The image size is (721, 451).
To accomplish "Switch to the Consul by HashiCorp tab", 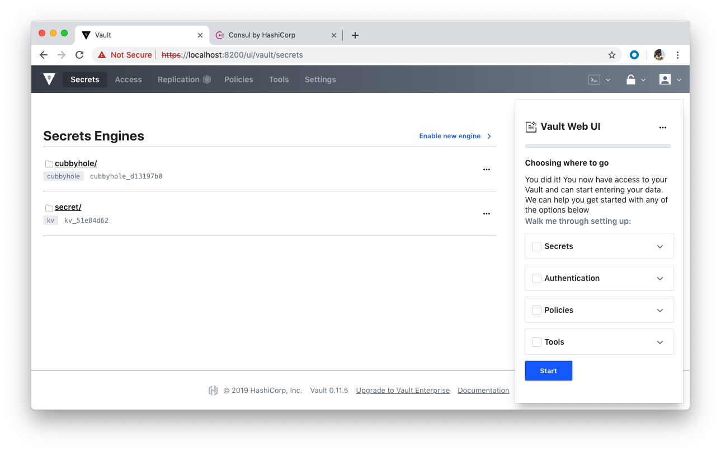I will pos(276,35).
